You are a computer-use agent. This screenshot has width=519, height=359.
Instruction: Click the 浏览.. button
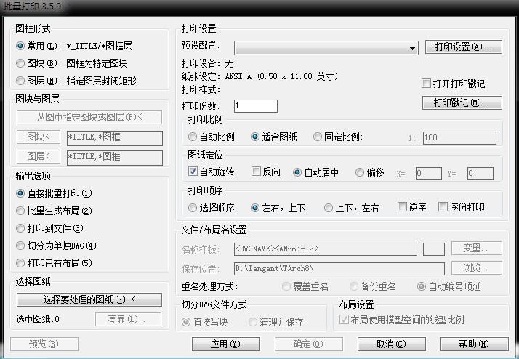pos(477,267)
